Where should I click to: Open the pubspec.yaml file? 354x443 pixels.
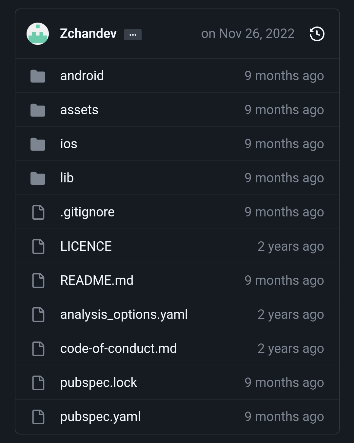pos(100,417)
